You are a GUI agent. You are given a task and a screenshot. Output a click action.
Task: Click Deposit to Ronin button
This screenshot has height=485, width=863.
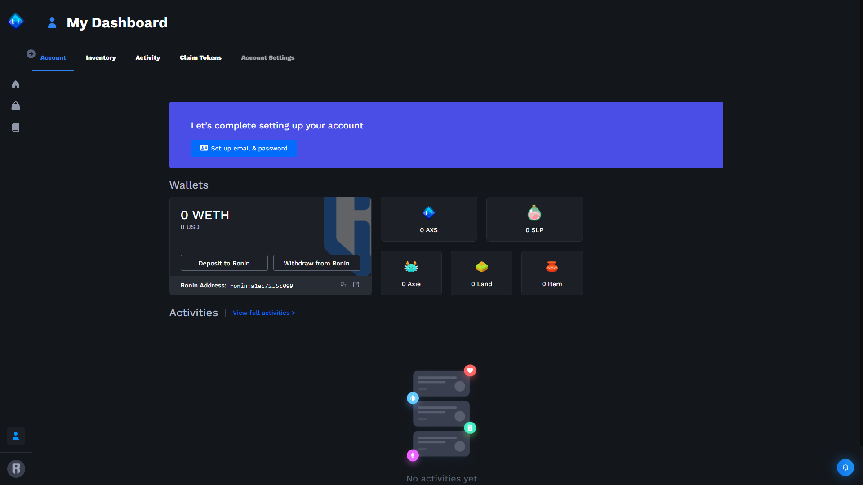[x=224, y=263]
